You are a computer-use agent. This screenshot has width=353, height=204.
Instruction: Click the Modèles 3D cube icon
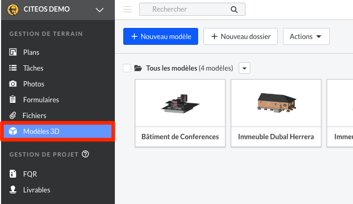pos(13,131)
